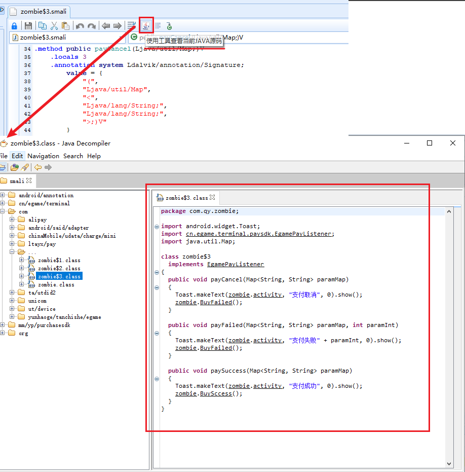This screenshot has width=465, height=472.
Task: Click the Back arrow in Java Decompiler toolbar
Action: click(x=38, y=167)
